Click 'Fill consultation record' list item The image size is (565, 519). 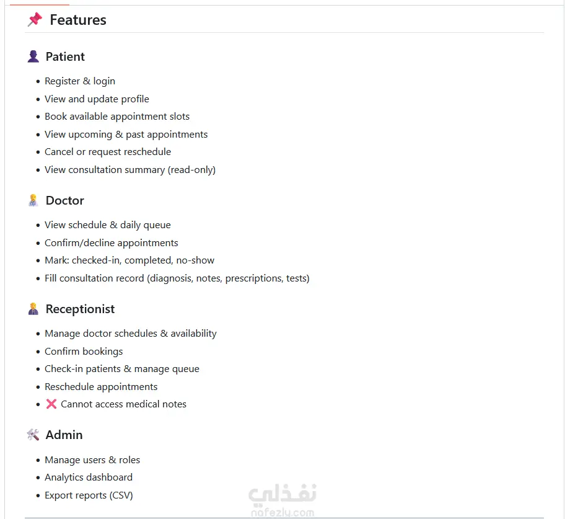(177, 278)
